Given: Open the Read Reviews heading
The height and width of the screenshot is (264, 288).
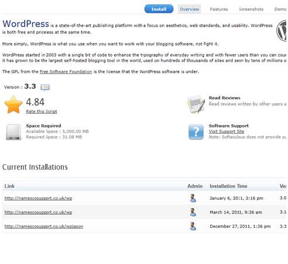Looking at the screenshot, I should coord(224,98).
